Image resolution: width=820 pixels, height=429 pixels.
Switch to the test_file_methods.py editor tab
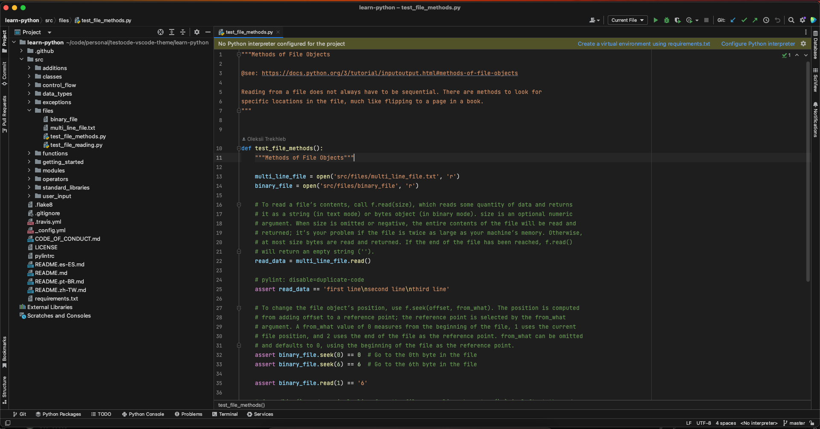pyautogui.click(x=249, y=32)
